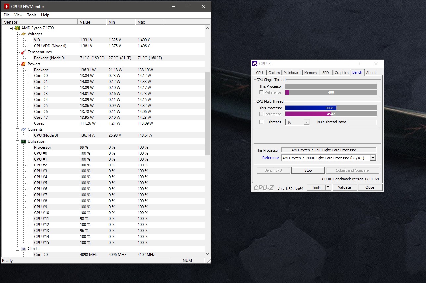The image size is (426, 283).
Task: Click the Value column header
Action: coord(92,22)
